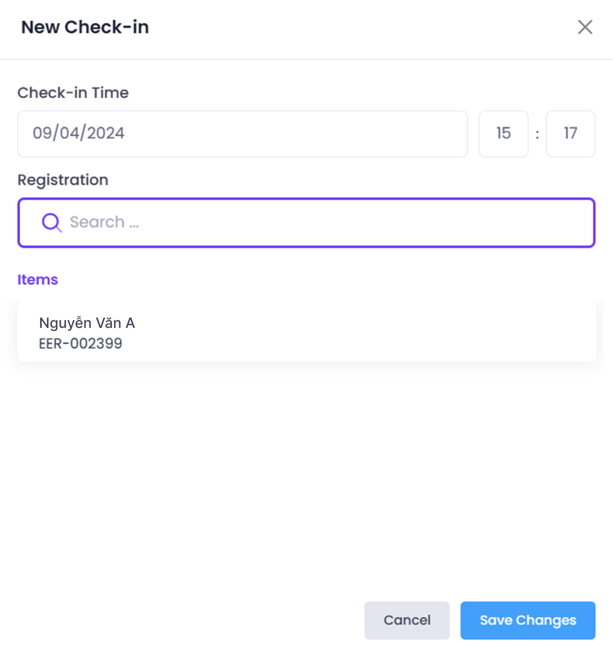Image resolution: width=613 pixels, height=667 pixels.
Task: Click the Registration field label
Action: (63, 180)
